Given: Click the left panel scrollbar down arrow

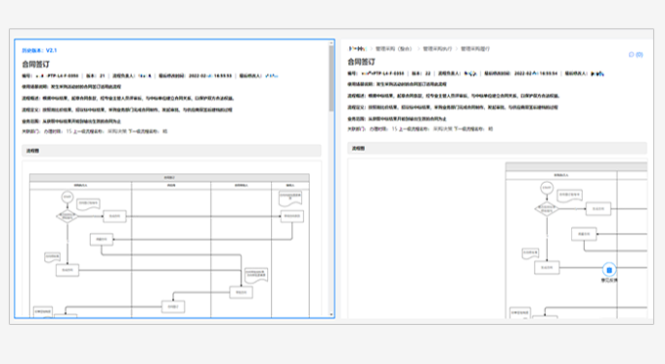Looking at the screenshot, I should pyautogui.click(x=332, y=314).
